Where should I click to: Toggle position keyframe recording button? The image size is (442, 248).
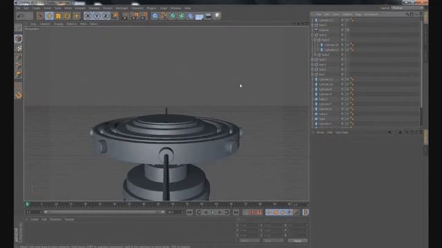269,212
